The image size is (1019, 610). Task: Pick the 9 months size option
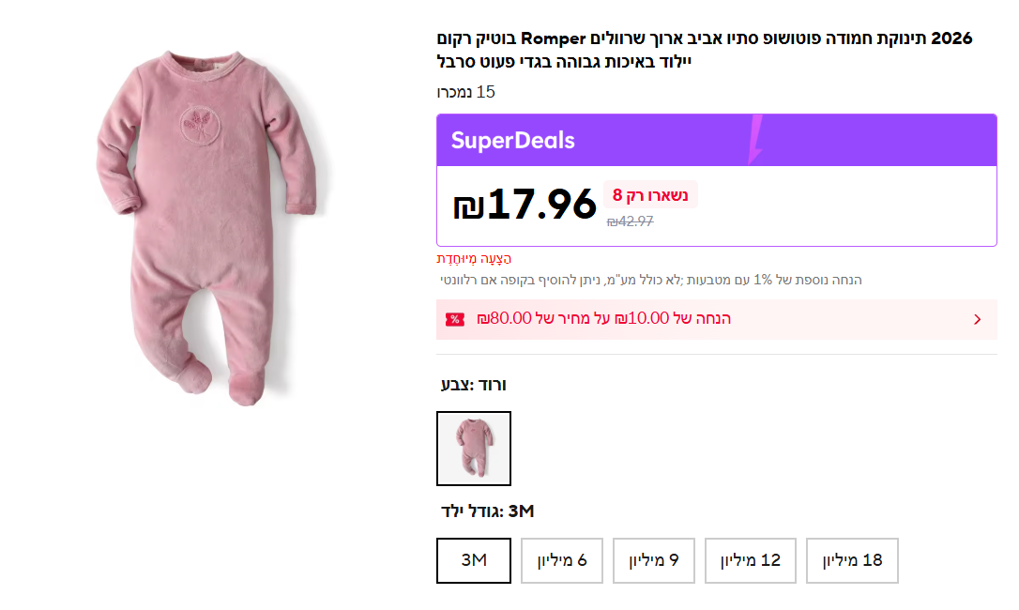653,560
